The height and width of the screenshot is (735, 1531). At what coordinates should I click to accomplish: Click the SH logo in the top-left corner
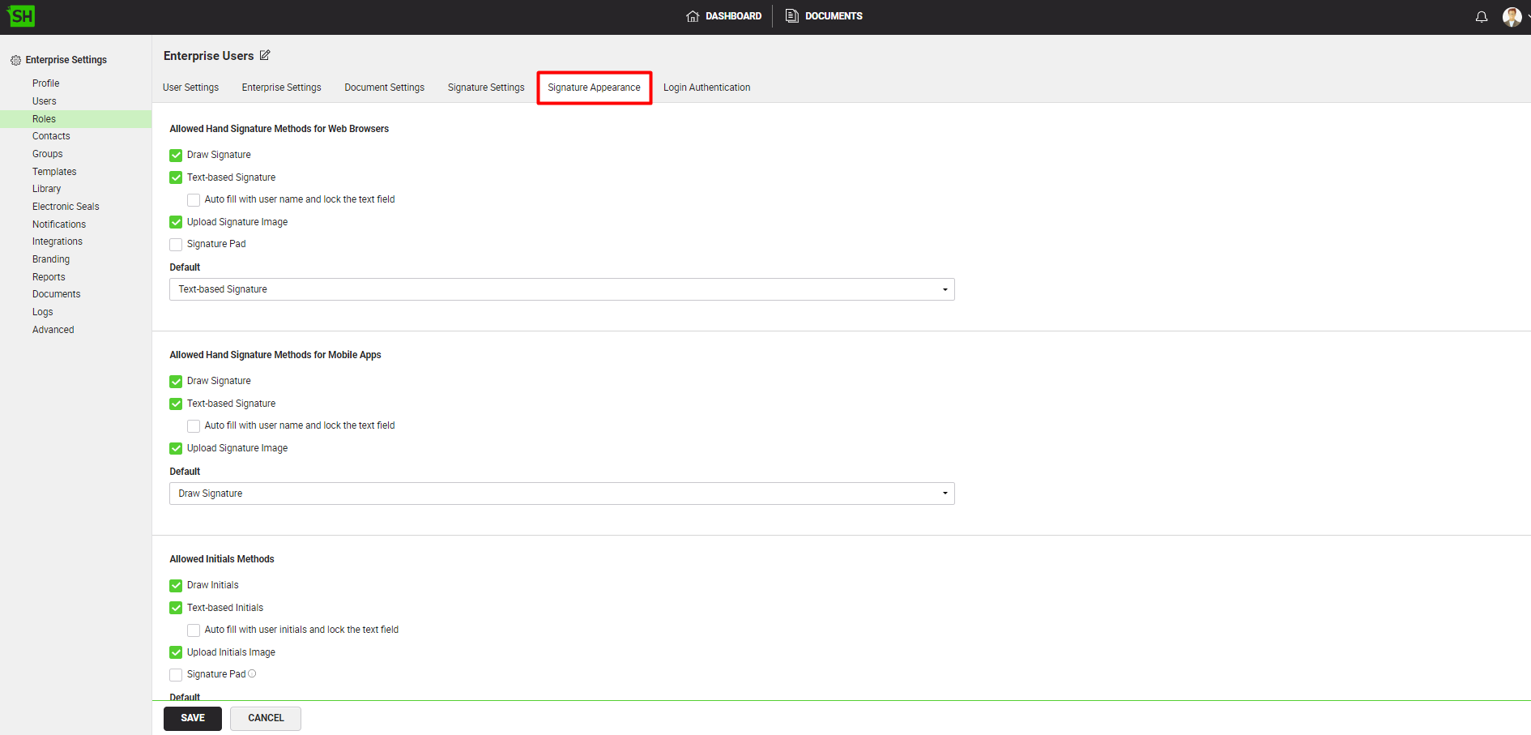(x=20, y=15)
